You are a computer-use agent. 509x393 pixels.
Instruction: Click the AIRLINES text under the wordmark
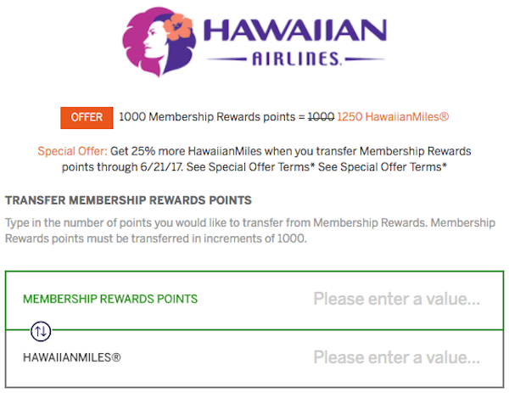295,59
